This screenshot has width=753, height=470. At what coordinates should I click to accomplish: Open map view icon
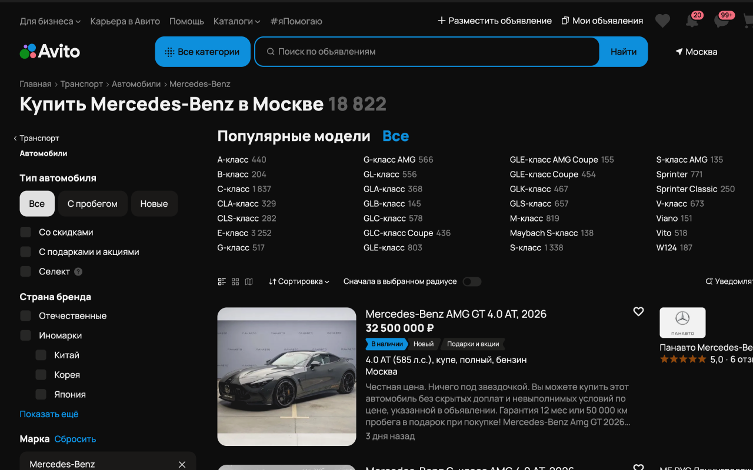[x=249, y=282]
